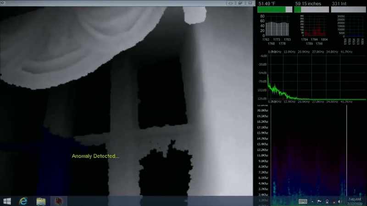The height and width of the screenshot is (206, 367).
Task: Click the -125dB axis label
Action: tap(262, 98)
